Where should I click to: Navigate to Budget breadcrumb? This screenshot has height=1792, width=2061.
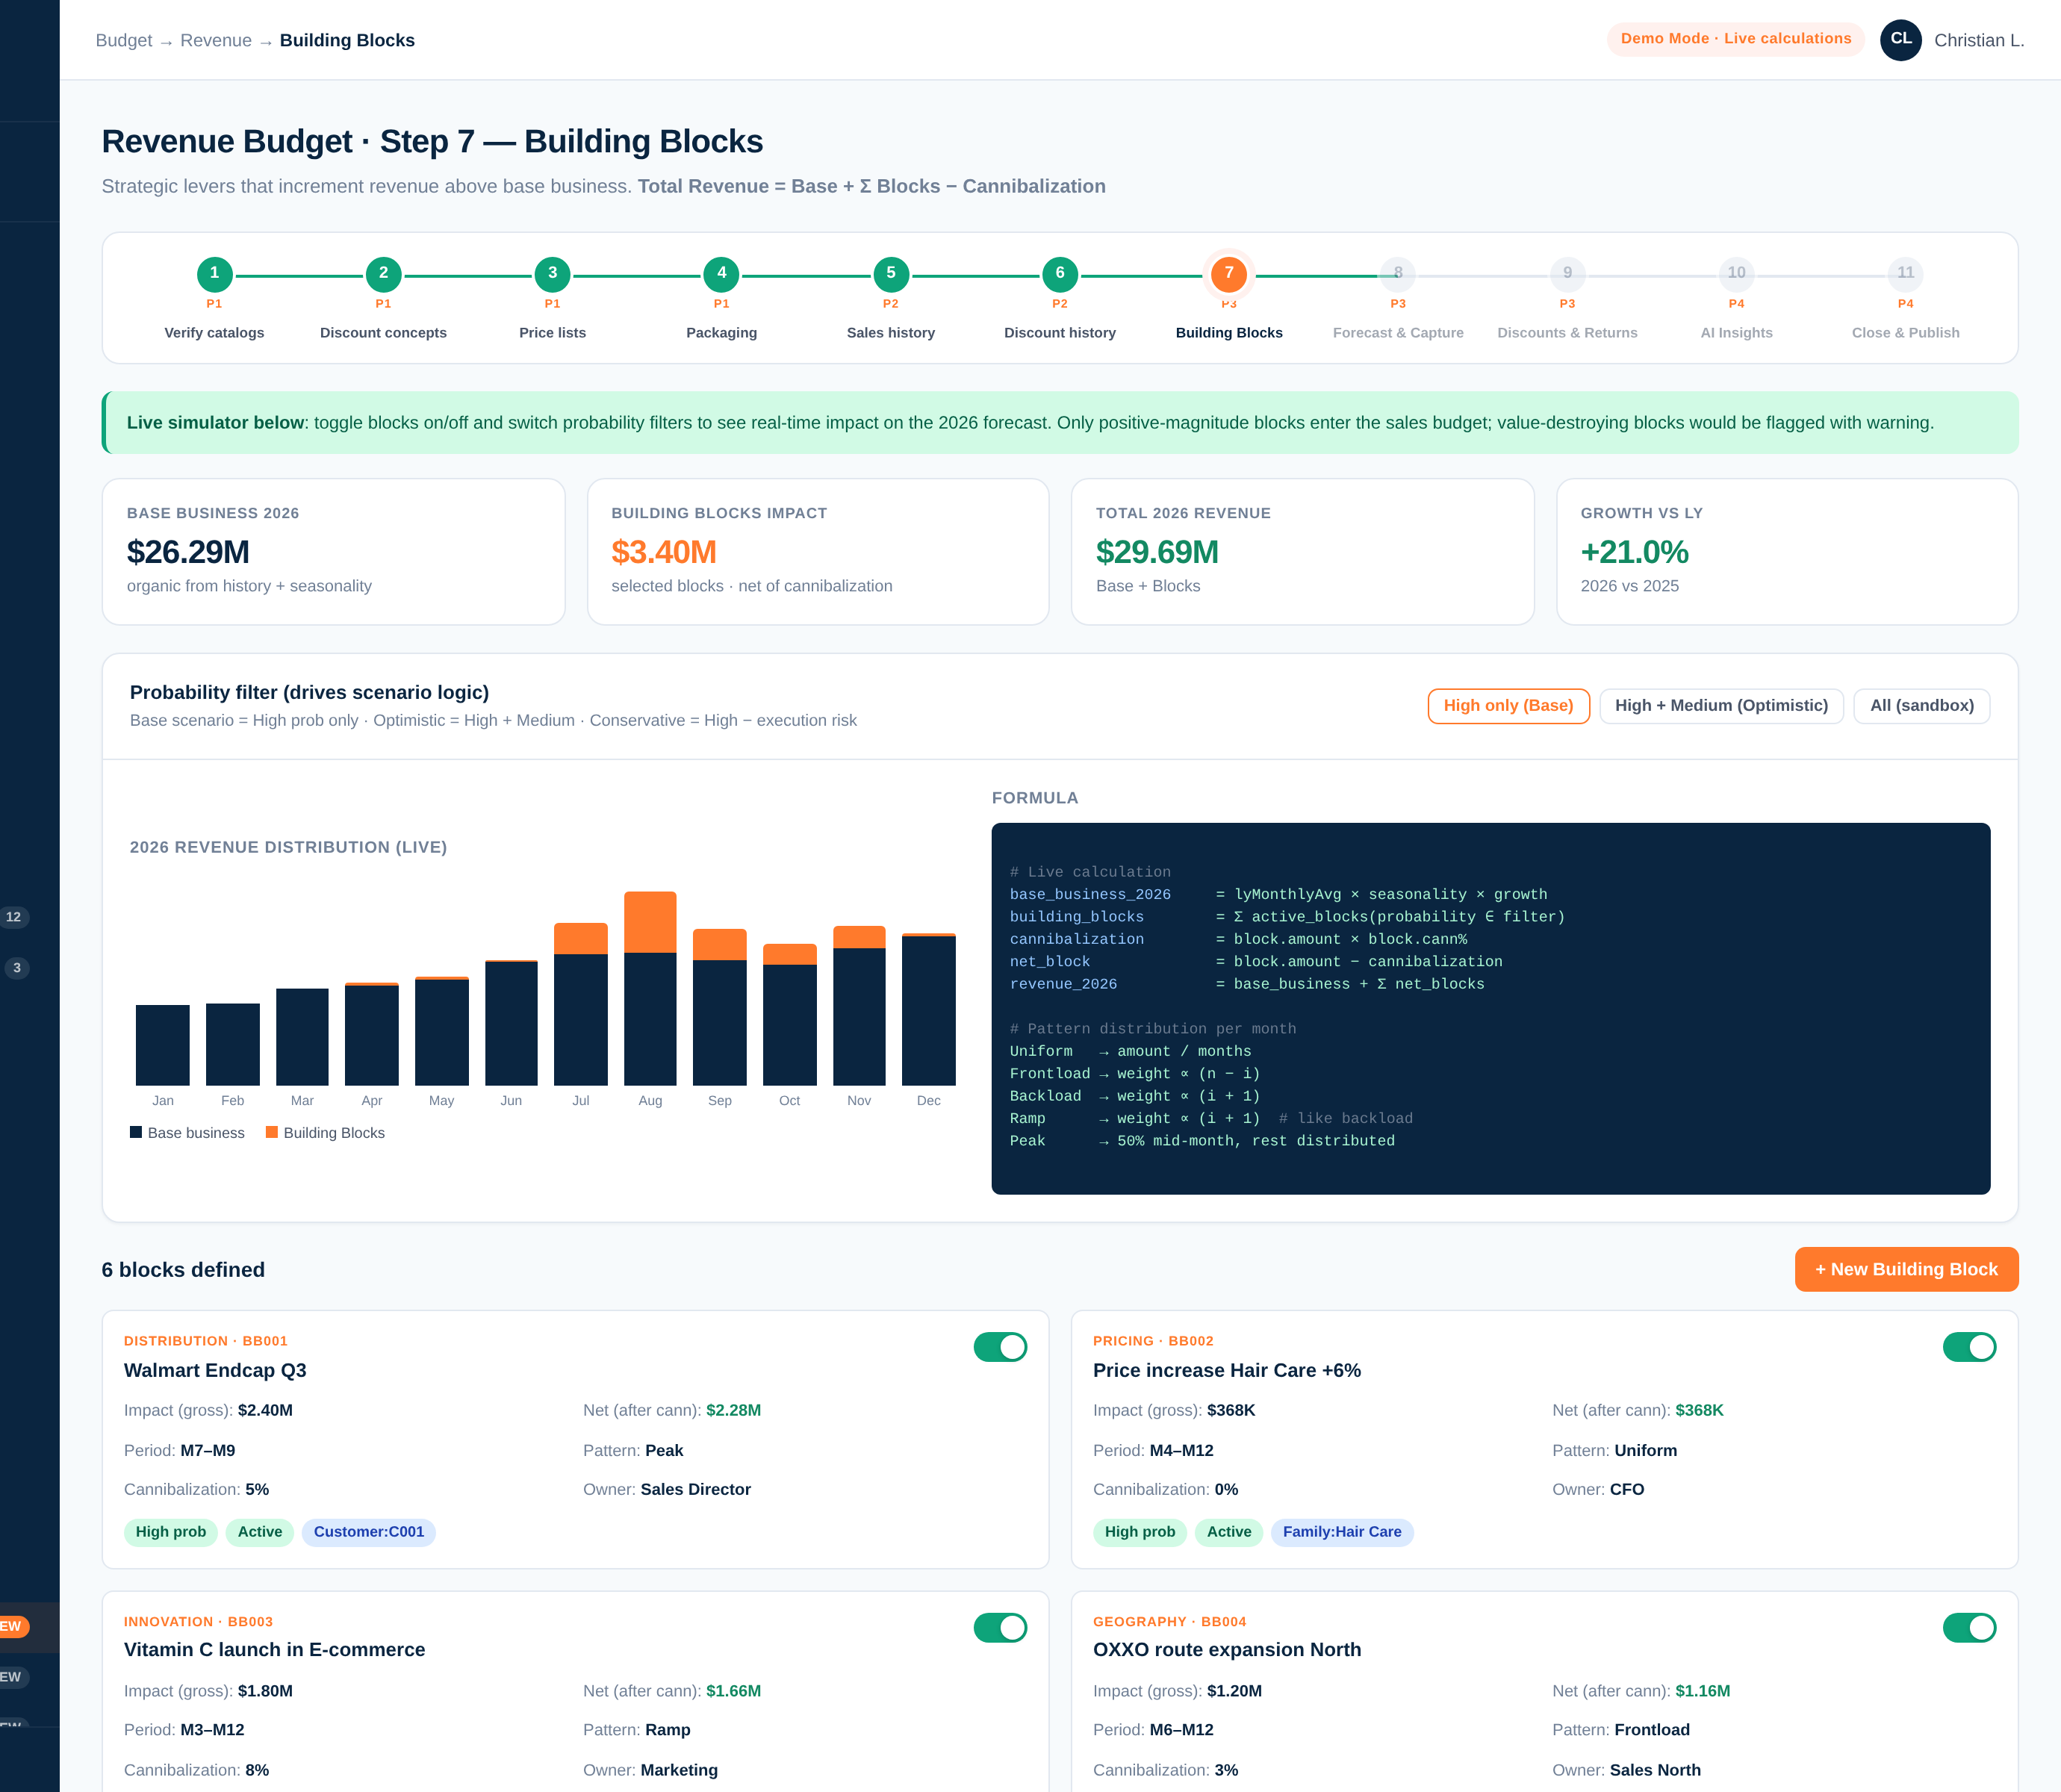tap(124, 40)
